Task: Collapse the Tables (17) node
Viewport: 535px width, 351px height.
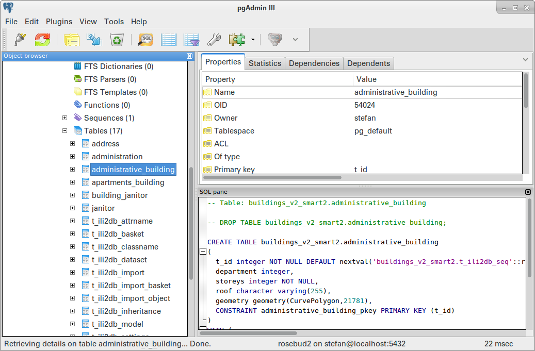Action: (65, 131)
